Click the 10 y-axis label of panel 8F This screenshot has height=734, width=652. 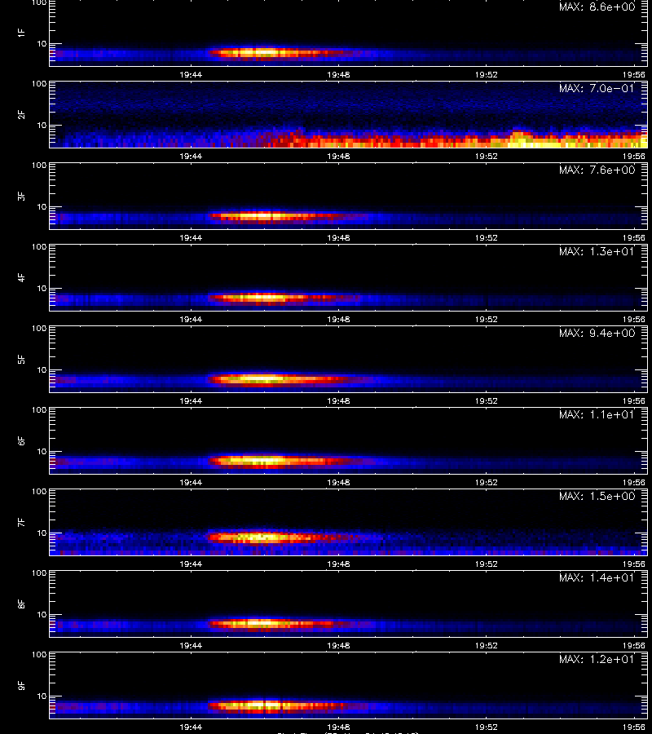pos(42,615)
